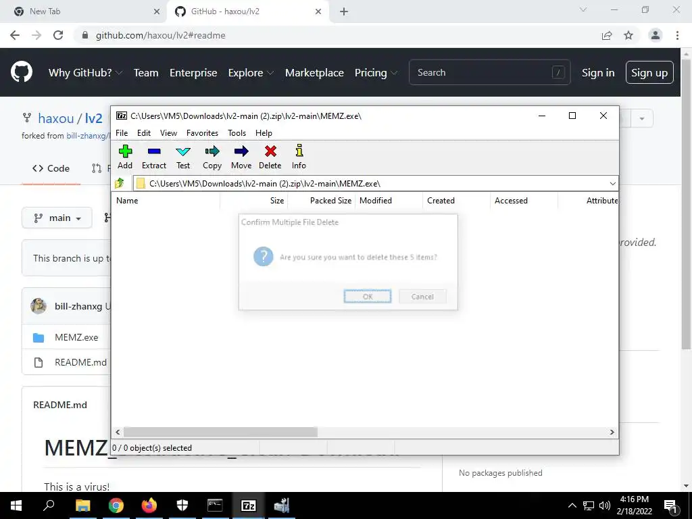692x519 pixels.
Task: Cancel the file delete dialog
Action: 422,297
